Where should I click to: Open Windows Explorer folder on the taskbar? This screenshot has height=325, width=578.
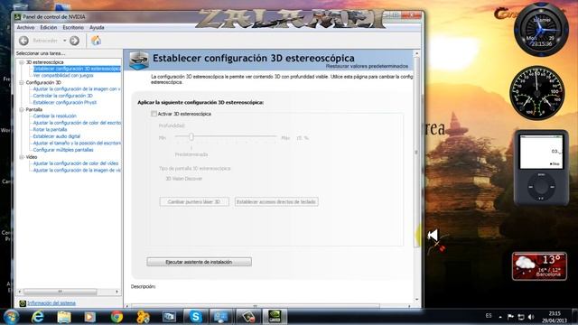click(64, 317)
